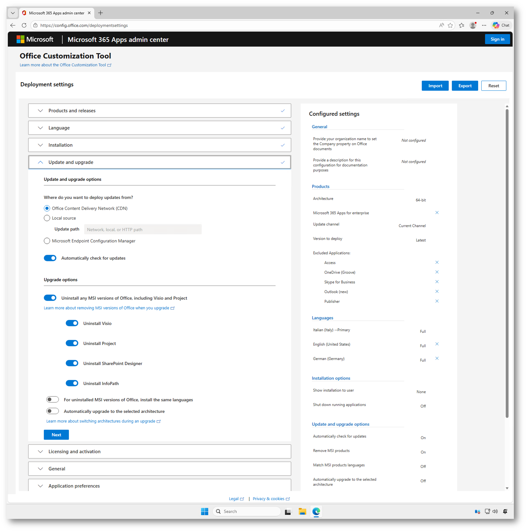This screenshot has height=532, width=527.
Task: Click the Update path input field
Action: pyautogui.click(x=143, y=229)
